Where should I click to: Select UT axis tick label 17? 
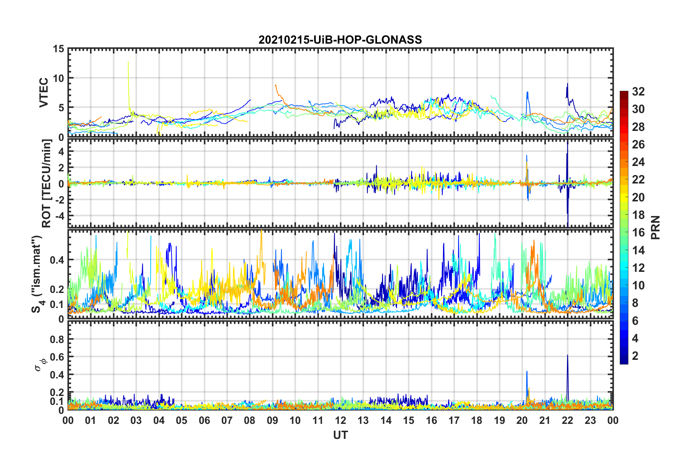click(x=454, y=420)
